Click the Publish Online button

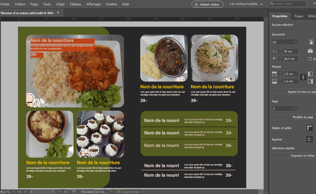coord(207,4)
